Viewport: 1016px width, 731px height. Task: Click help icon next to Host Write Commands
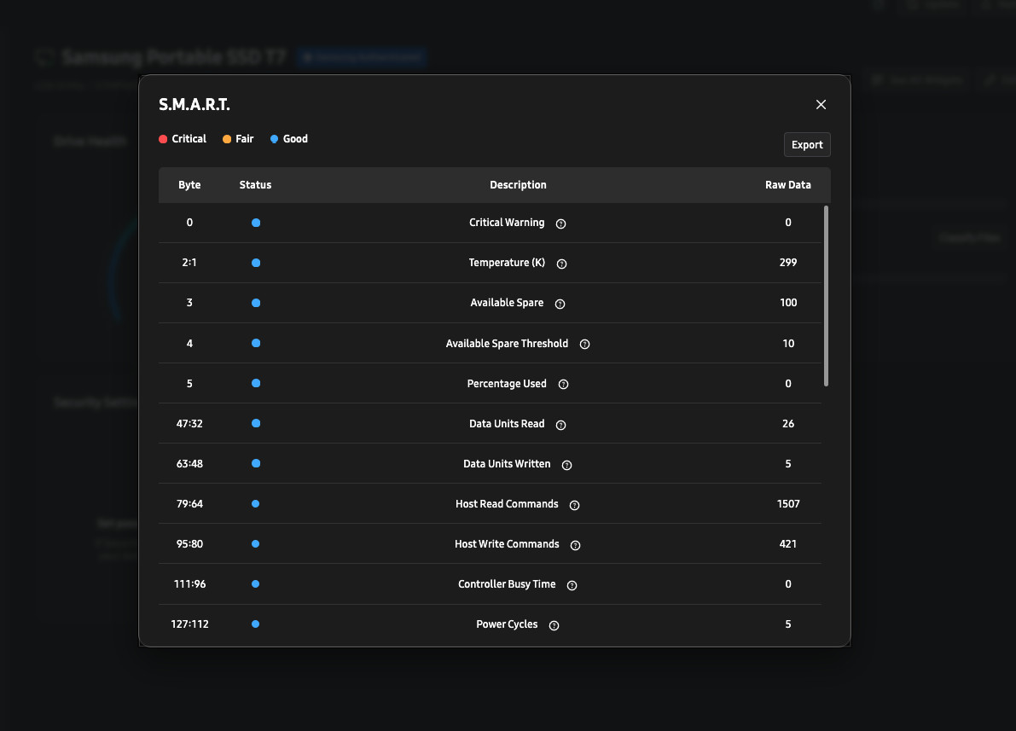575,546
